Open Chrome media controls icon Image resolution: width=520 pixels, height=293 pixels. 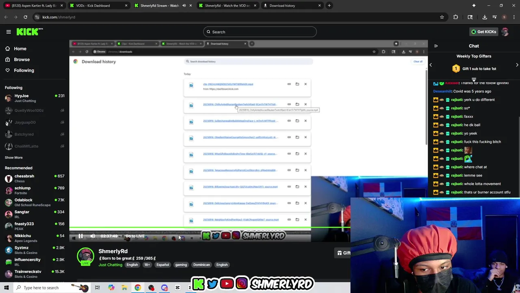click(494, 17)
